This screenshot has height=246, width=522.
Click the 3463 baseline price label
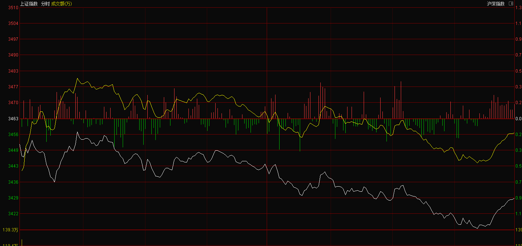tap(13, 119)
